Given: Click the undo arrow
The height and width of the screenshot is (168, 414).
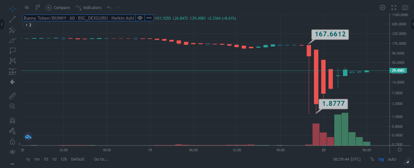Looking at the screenshot, I should pos(109,7).
